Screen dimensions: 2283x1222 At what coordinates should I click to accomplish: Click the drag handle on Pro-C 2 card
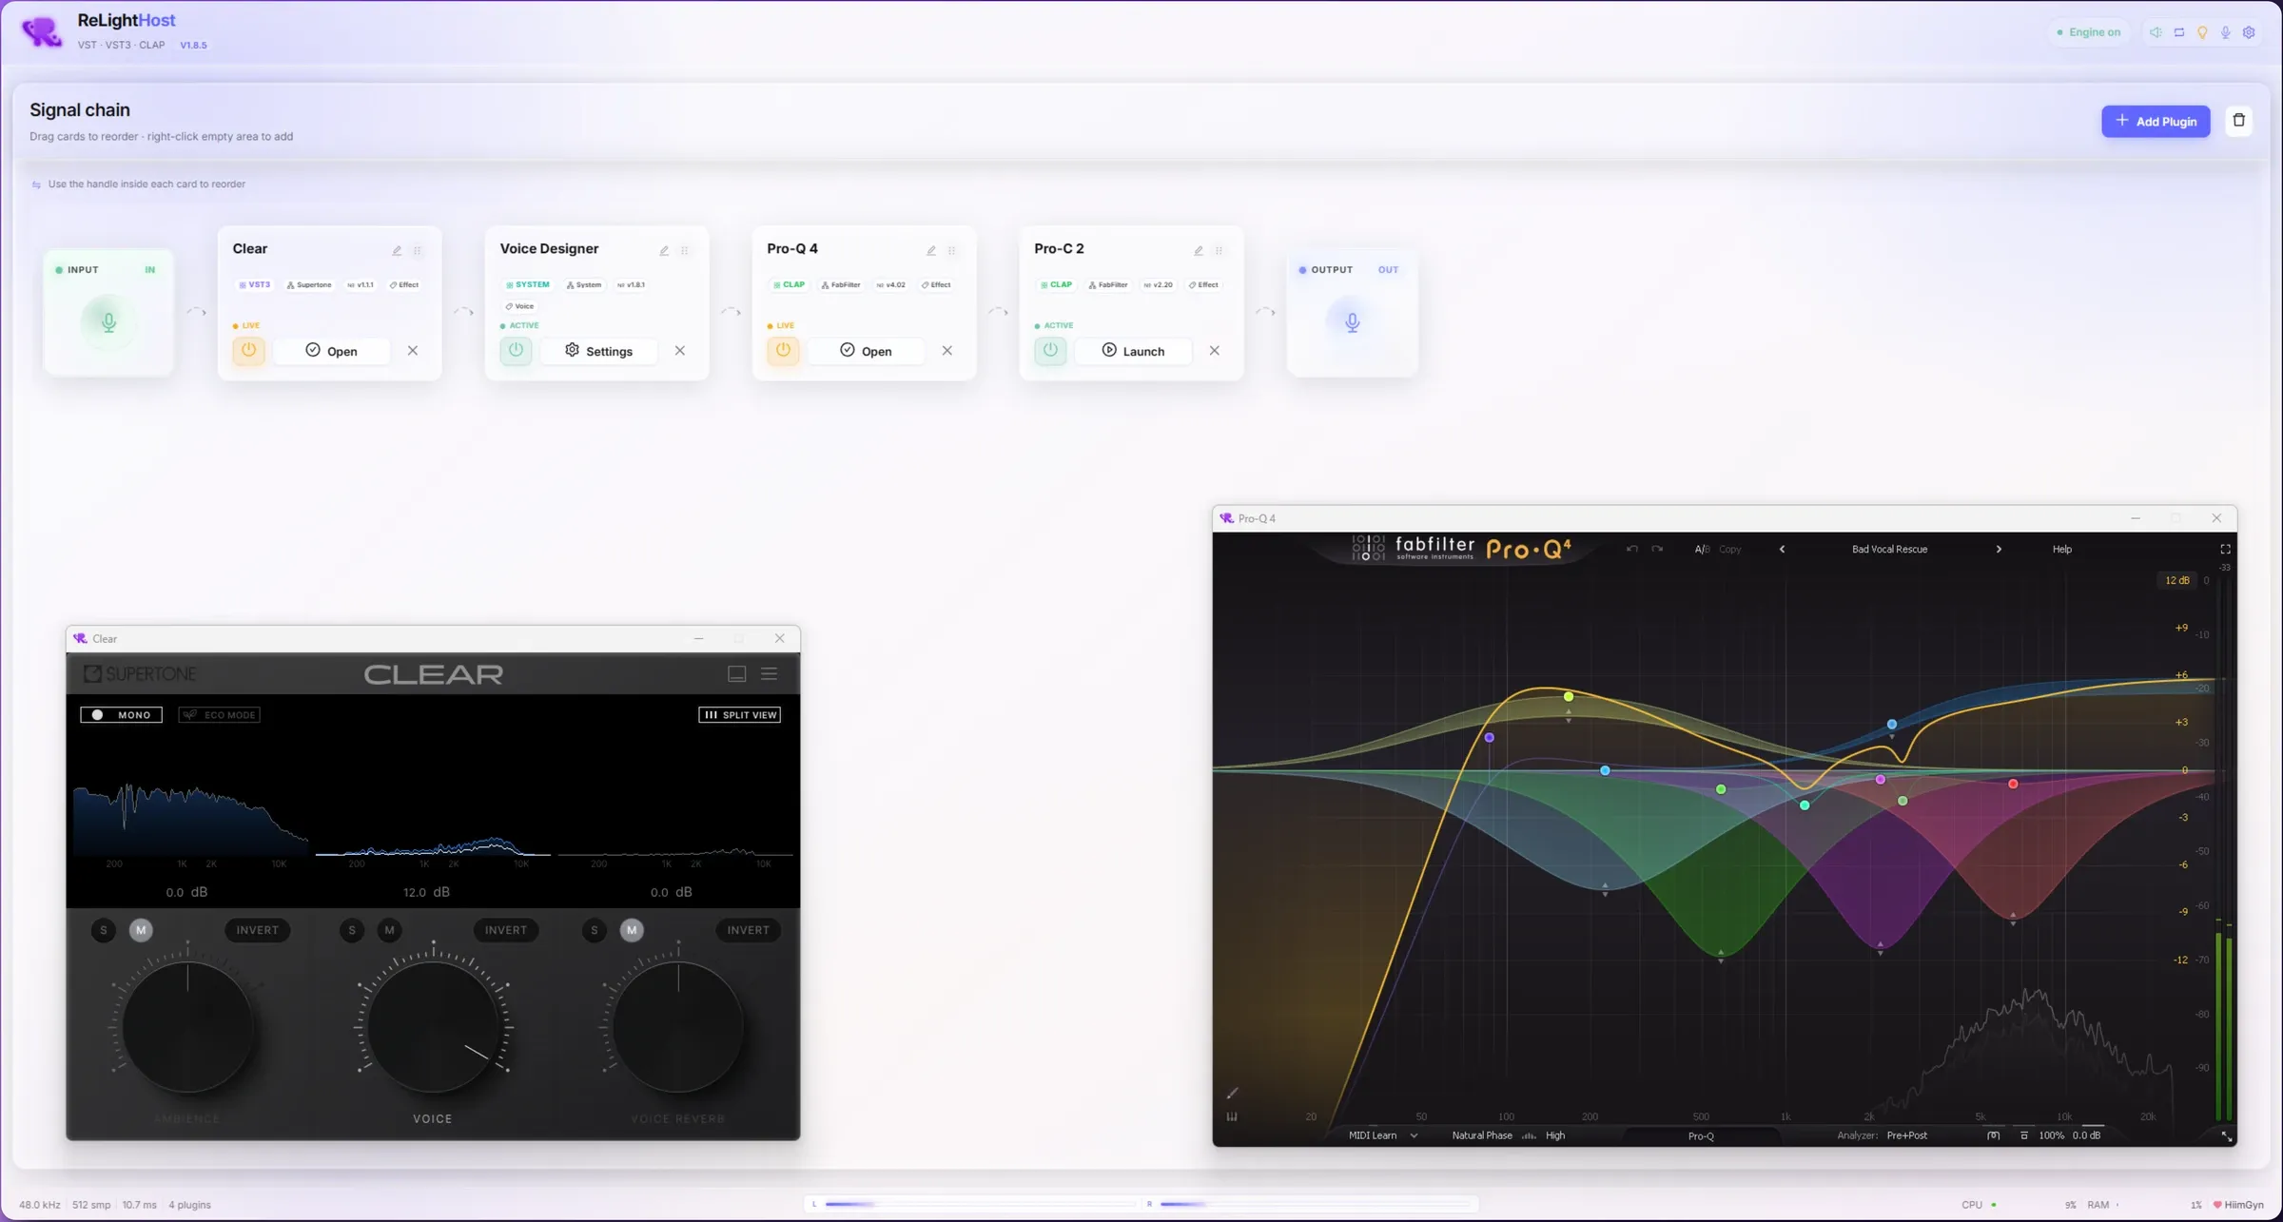(1219, 251)
